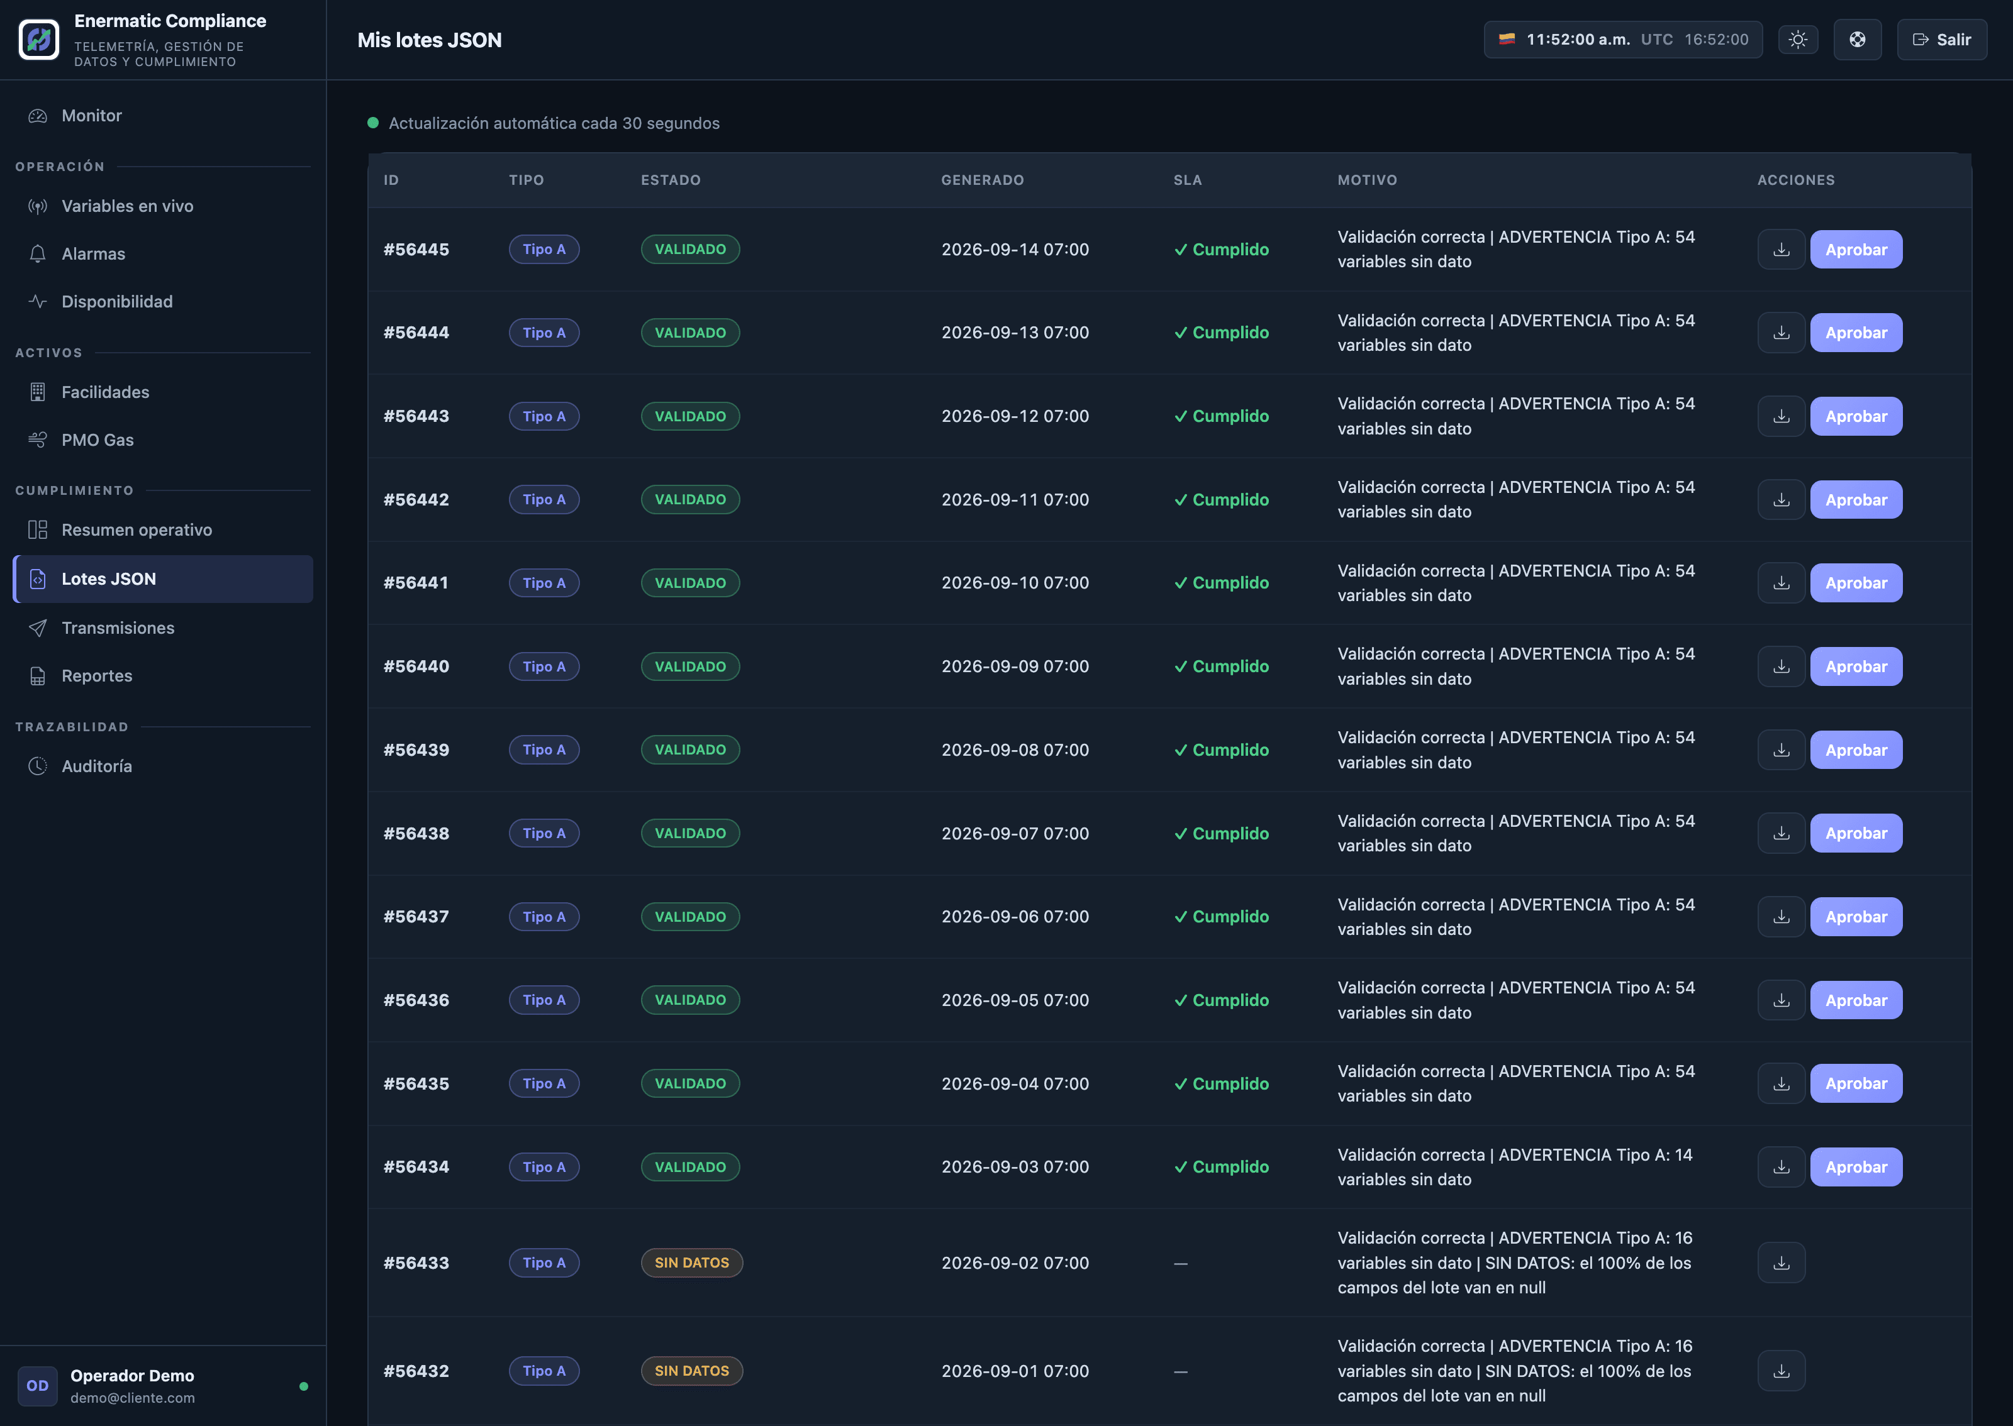Click the OD avatar badge
Viewport: 2013px width, 1426px height.
click(38, 1386)
